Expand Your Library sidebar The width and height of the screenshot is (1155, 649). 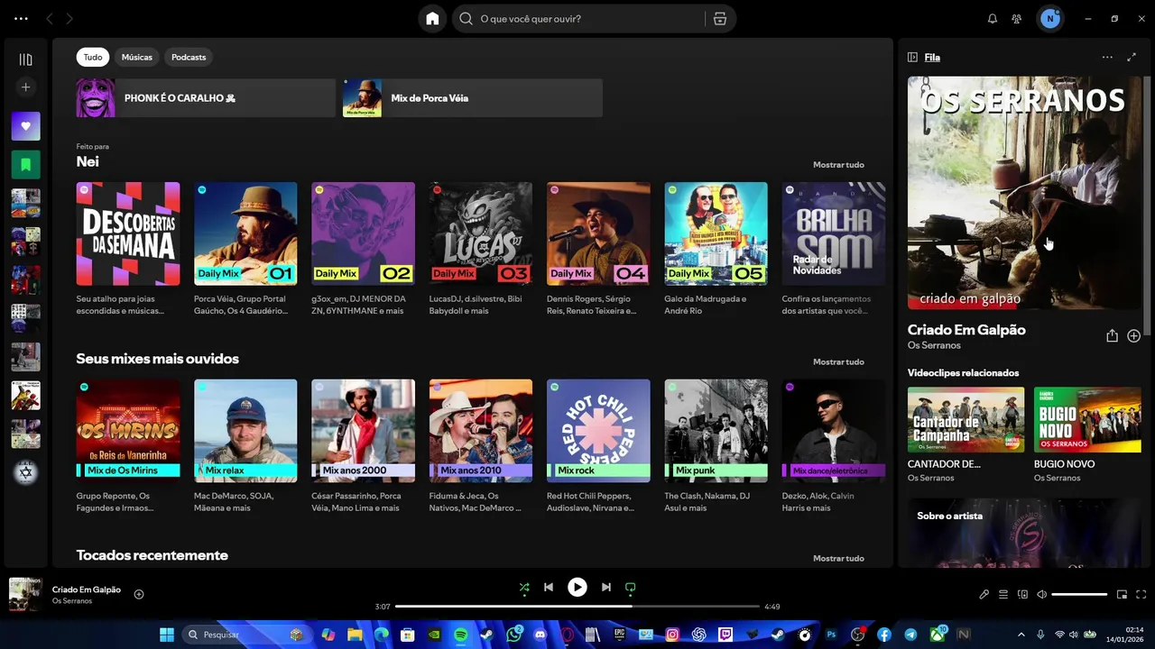pos(25,59)
